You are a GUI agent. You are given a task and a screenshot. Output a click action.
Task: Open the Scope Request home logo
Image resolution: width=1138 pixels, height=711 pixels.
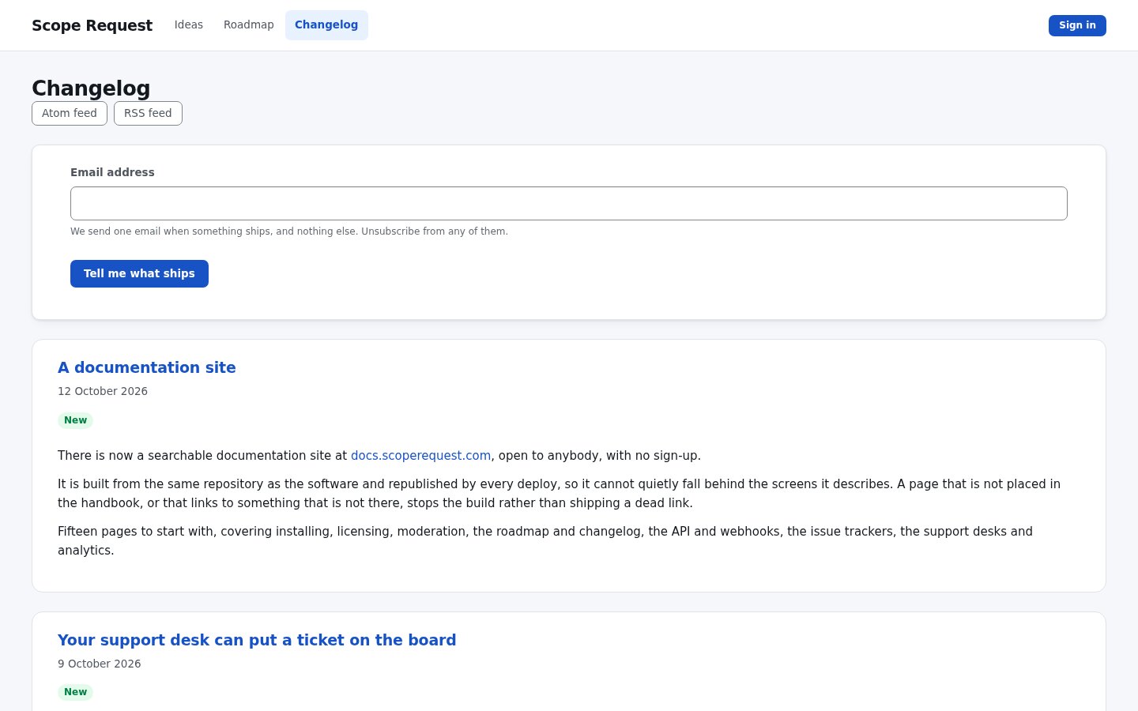click(x=92, y=25)
